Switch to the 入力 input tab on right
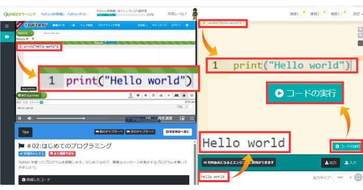 tap(351, 162)
